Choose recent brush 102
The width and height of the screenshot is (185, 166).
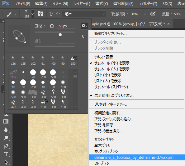coord(33,61)
